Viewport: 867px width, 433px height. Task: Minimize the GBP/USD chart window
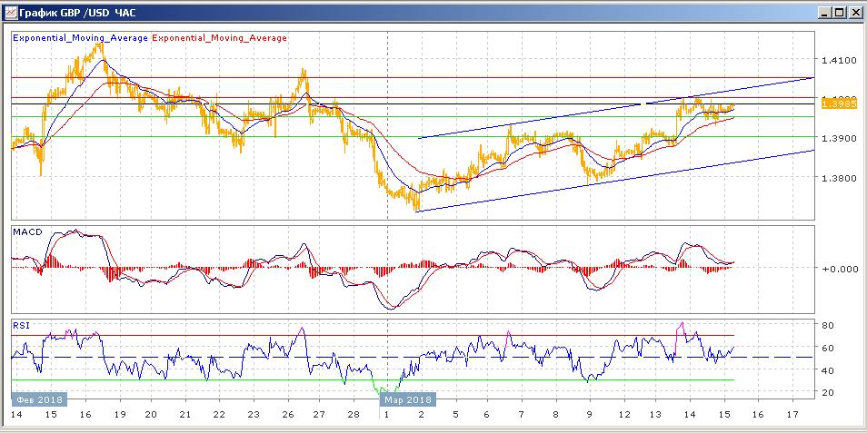(822, 13)
